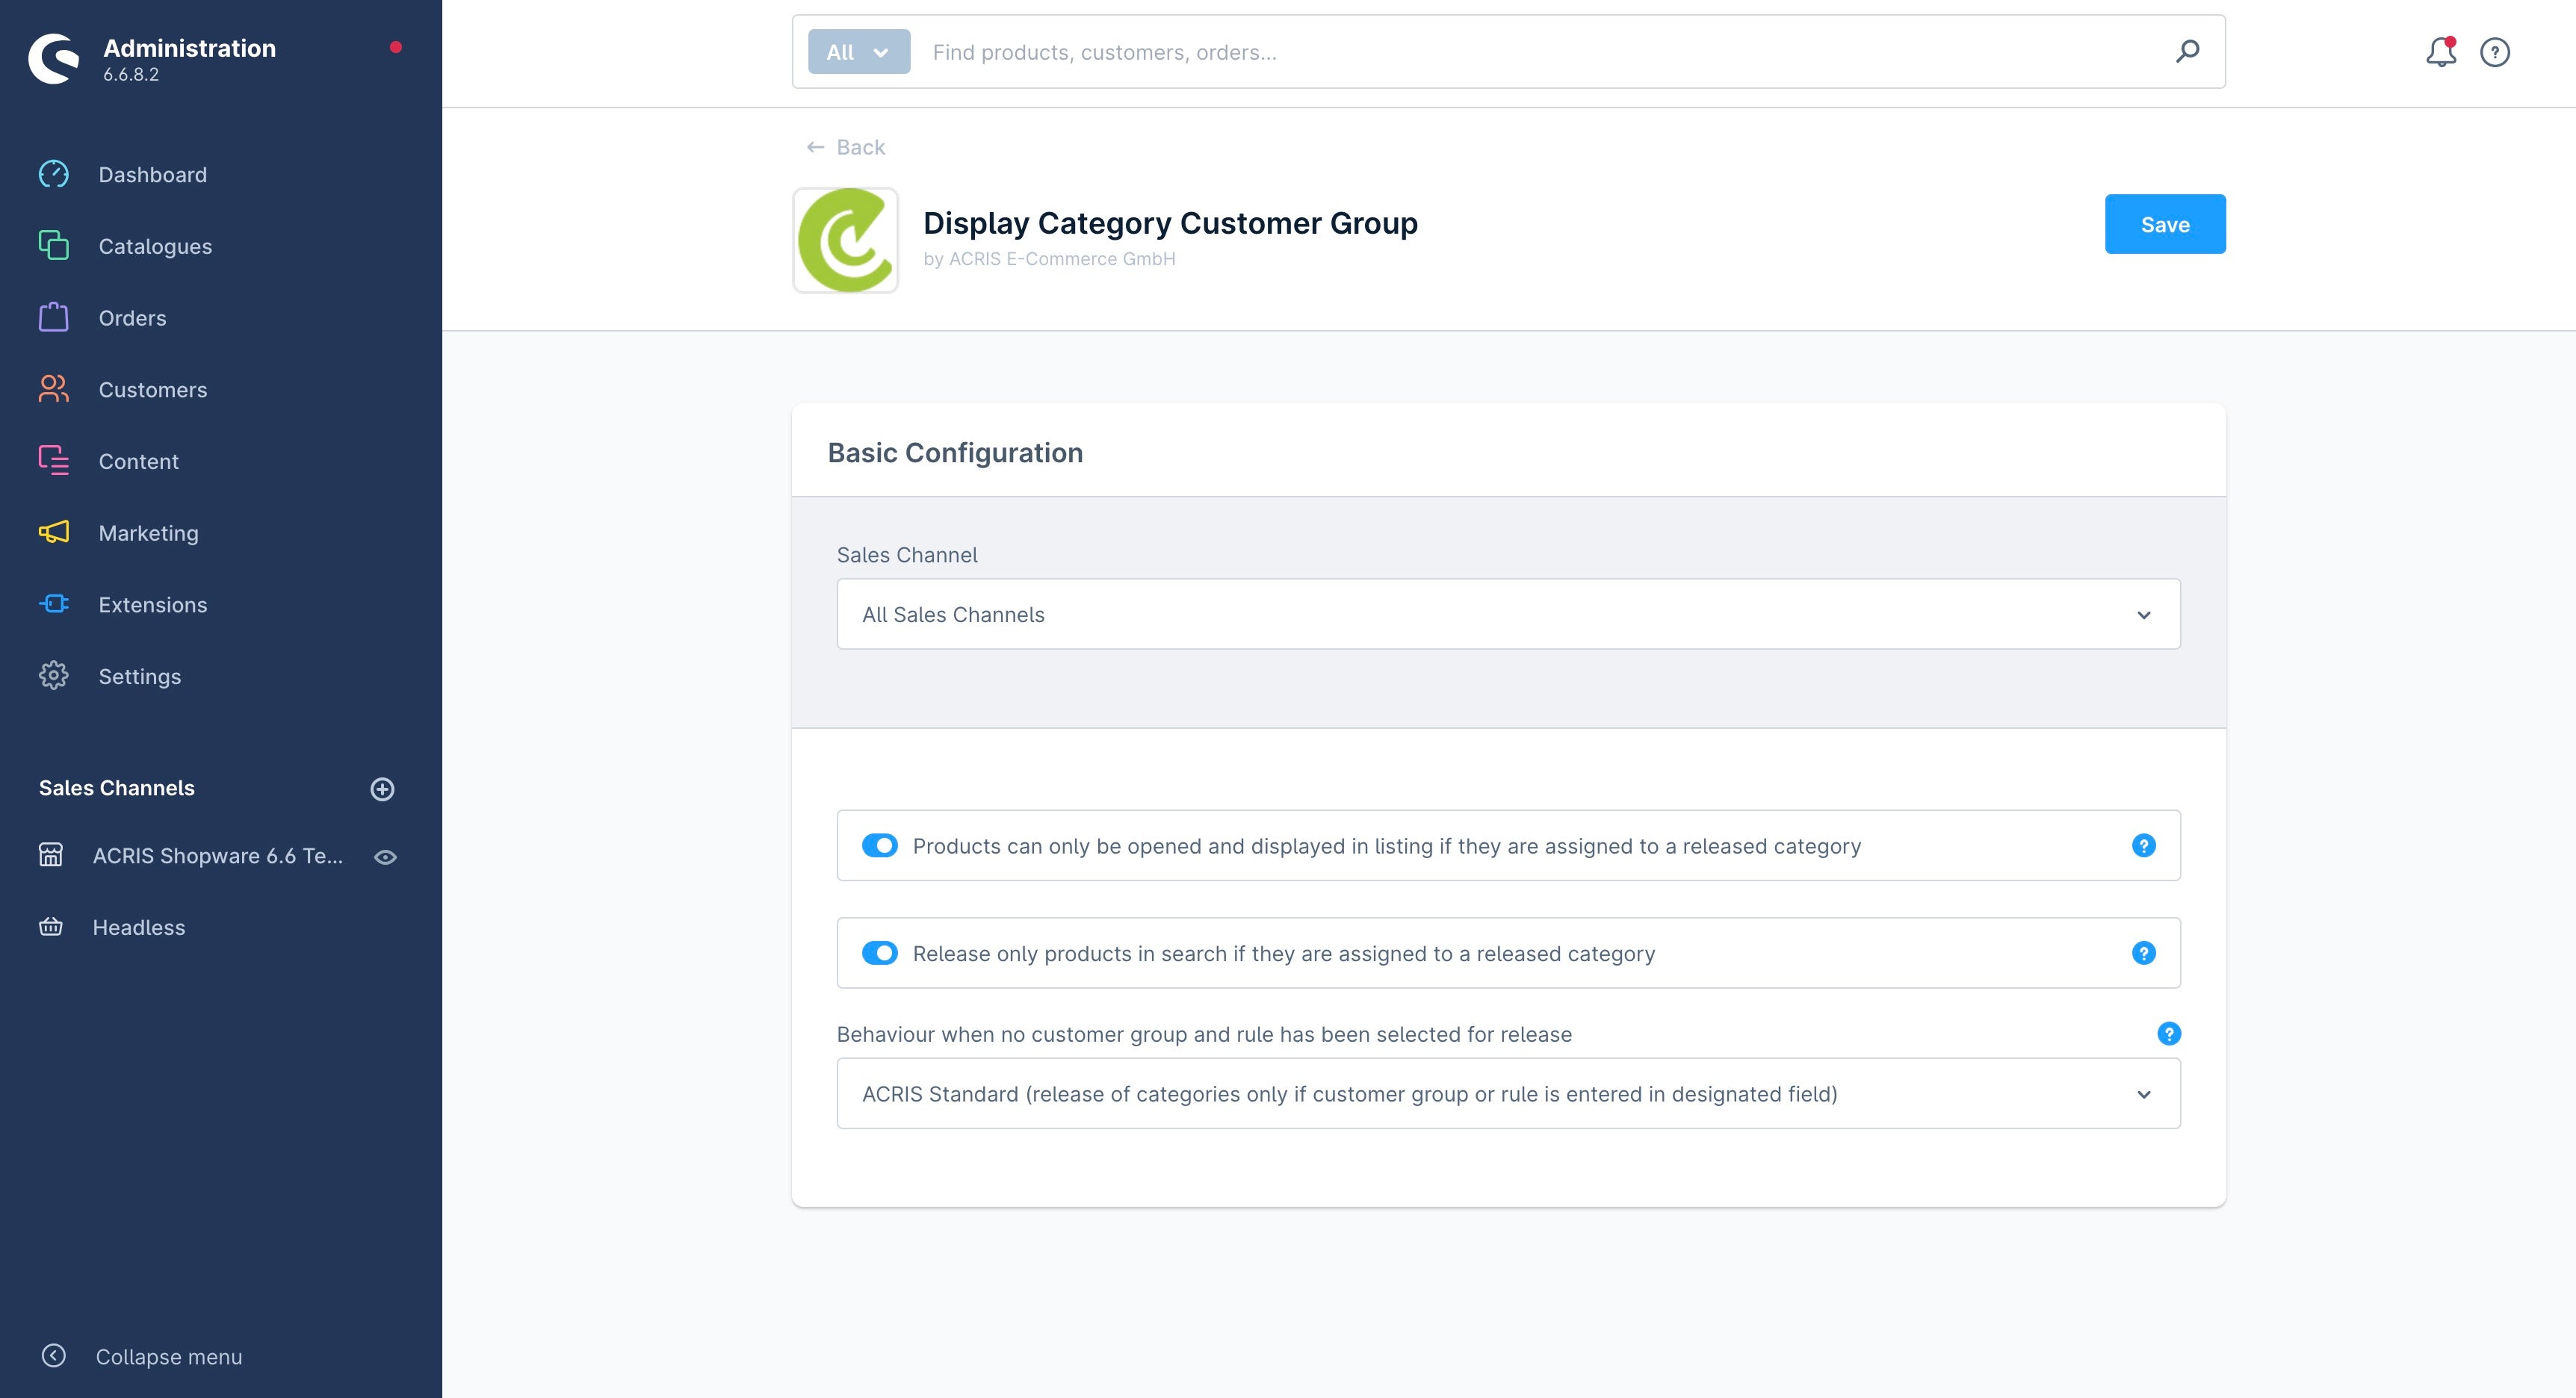The image size is (2576, 1398).
Task: Open the Customers menu item
Action: point(152,390)
